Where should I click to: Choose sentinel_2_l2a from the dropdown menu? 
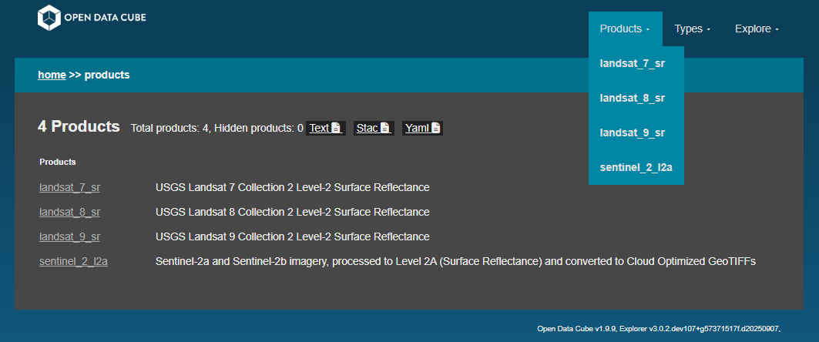[636, 167]
